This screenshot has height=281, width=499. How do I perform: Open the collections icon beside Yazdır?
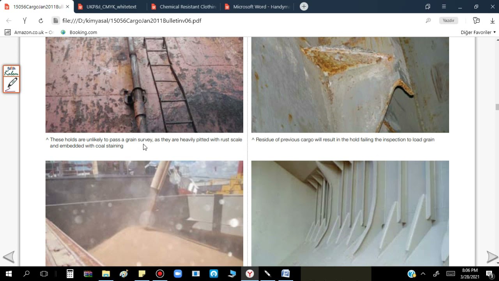tap(476, 21)
